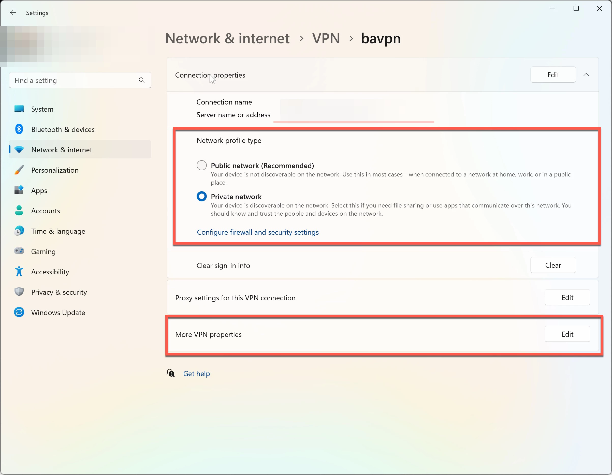Click the Network profile type heading

coord(229,140)
